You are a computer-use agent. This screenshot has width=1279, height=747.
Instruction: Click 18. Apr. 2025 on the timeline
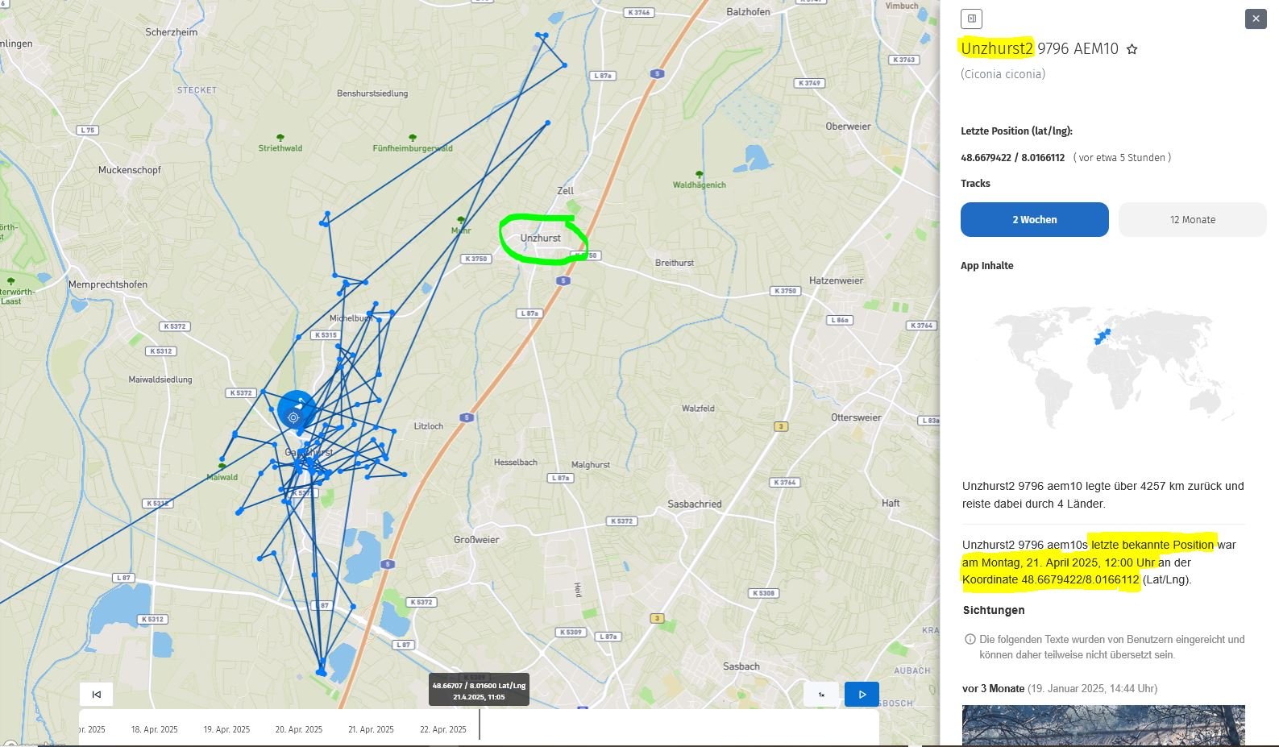point(154,729)
